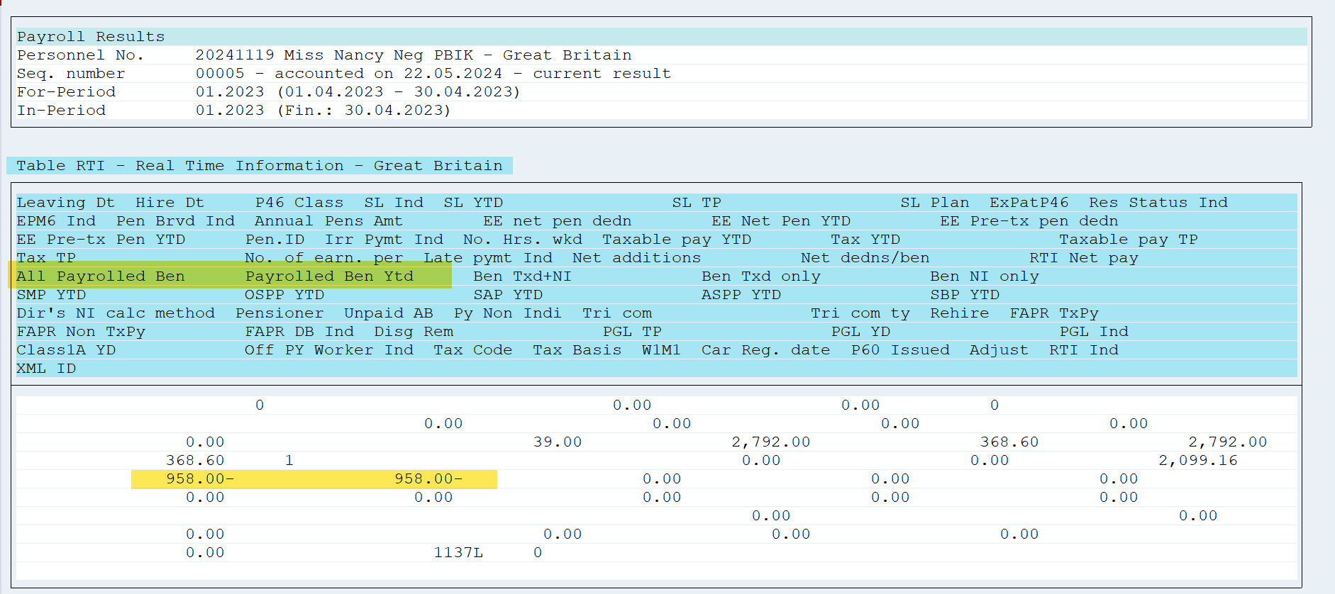Click the SBP YTD label

tap(965, 295)
